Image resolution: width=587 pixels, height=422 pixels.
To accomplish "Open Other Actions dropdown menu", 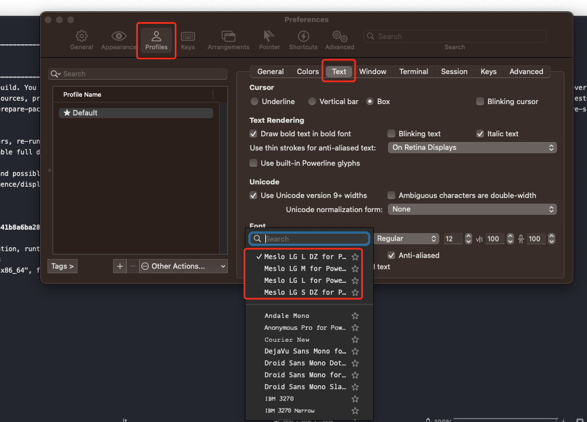I will point(183,266).
